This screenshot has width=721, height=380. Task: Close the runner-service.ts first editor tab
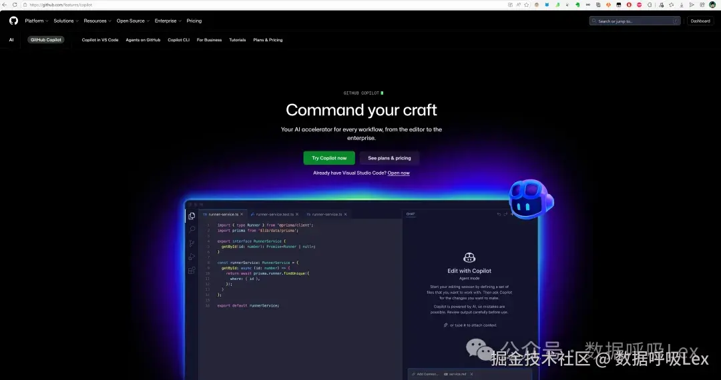[x=243, y=214]
